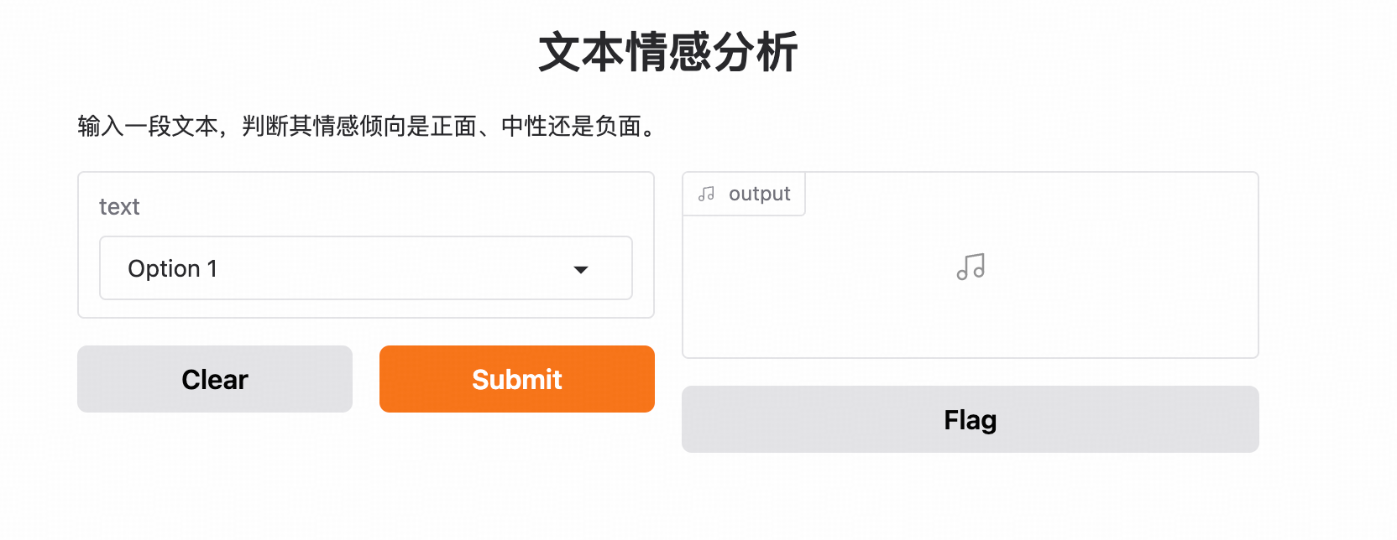Image resolution: width=1397 pixels, height=540 pixels.
Task: Click the characters 情感 in the page title
Action: pos(668,52)
